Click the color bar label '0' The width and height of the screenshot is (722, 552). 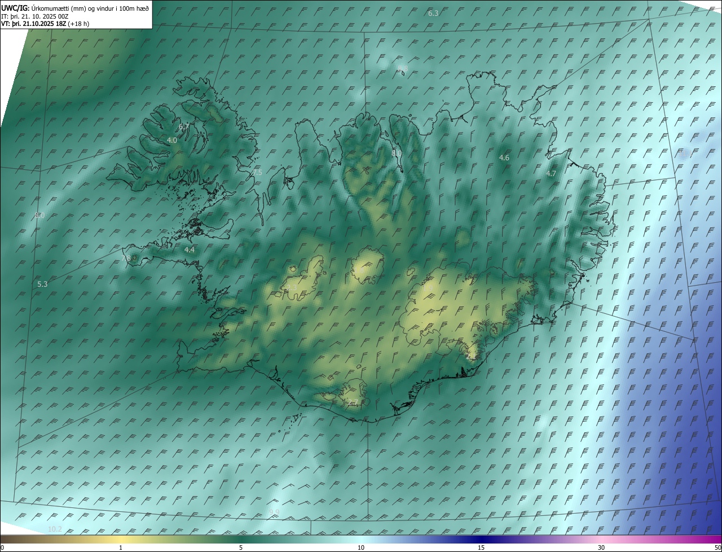tap(2, 548)
